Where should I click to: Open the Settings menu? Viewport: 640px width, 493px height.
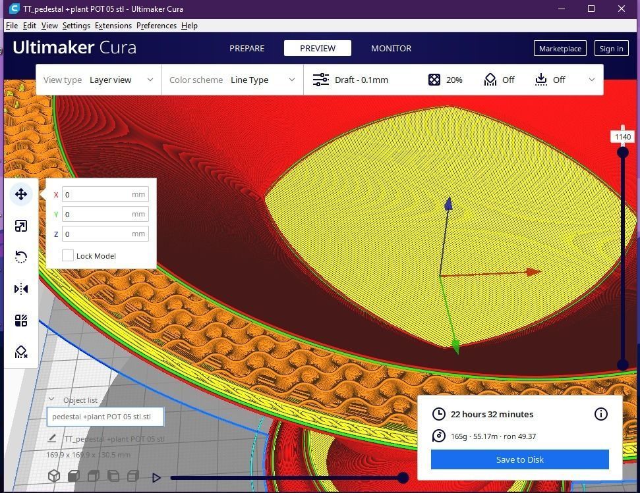pyautogui.click(x=76, y=26)
